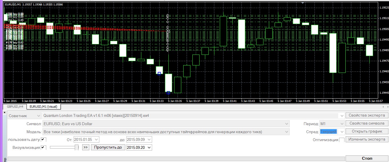Click the '5 Jan 03:57' time label
Viewport: 389px width, 162px height.
click(375, 101)
